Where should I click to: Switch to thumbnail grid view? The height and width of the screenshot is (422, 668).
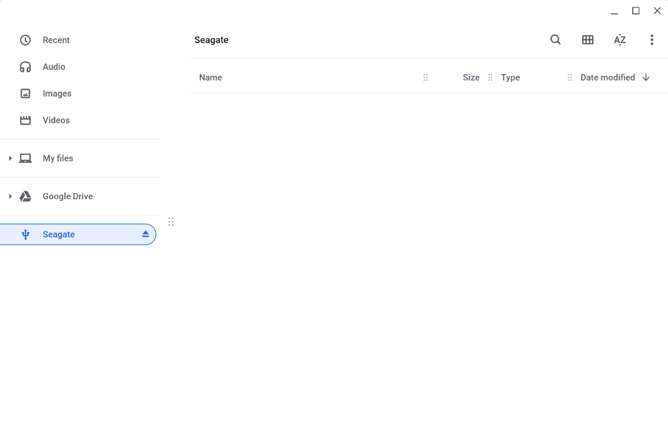click(587, 40)
